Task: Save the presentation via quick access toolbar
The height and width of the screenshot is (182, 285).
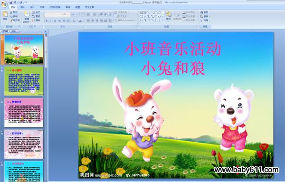Action: click(11, 2)
